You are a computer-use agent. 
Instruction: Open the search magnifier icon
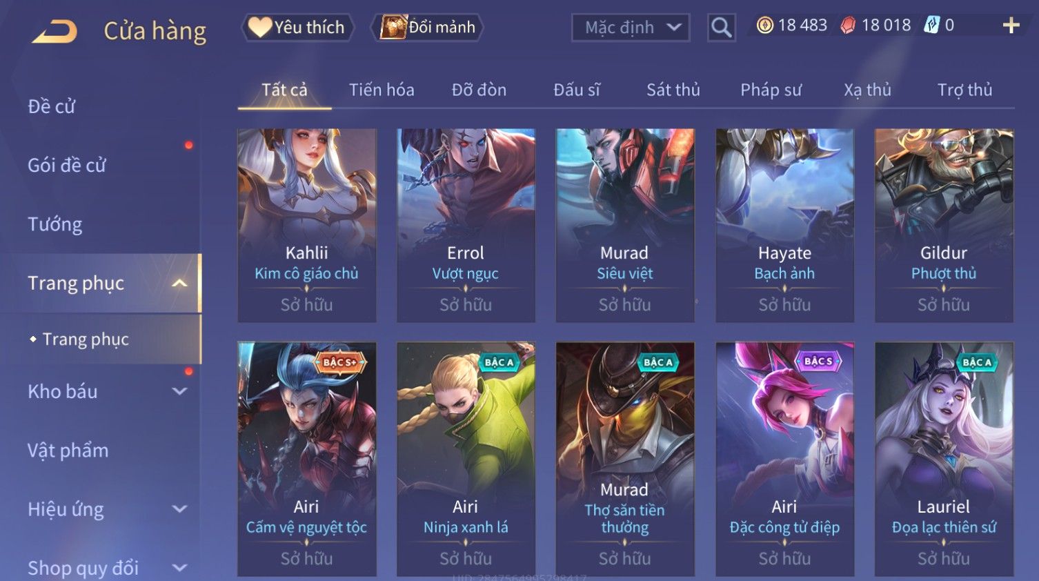click(721, 28)
